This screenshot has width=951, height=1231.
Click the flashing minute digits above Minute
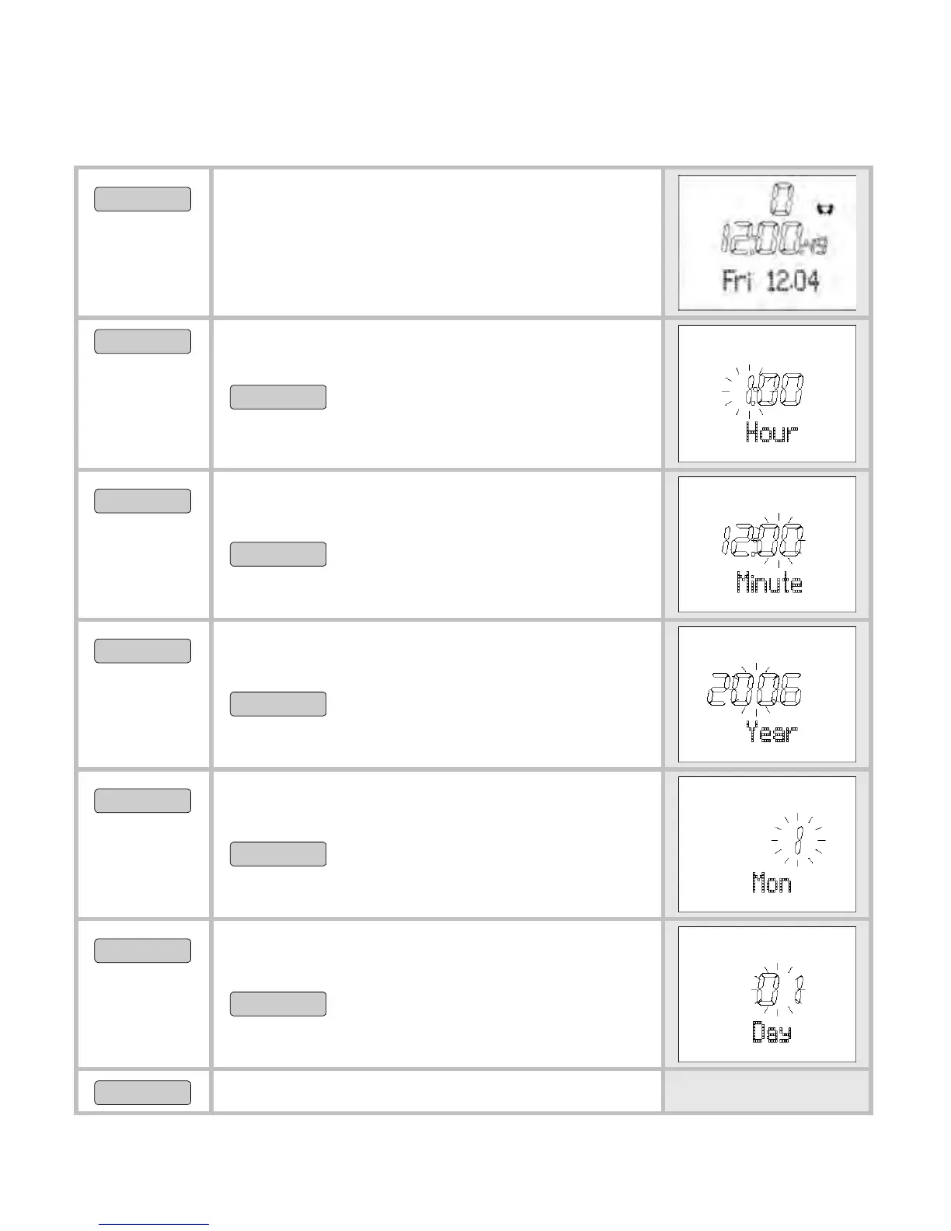[x=778, y=540]
